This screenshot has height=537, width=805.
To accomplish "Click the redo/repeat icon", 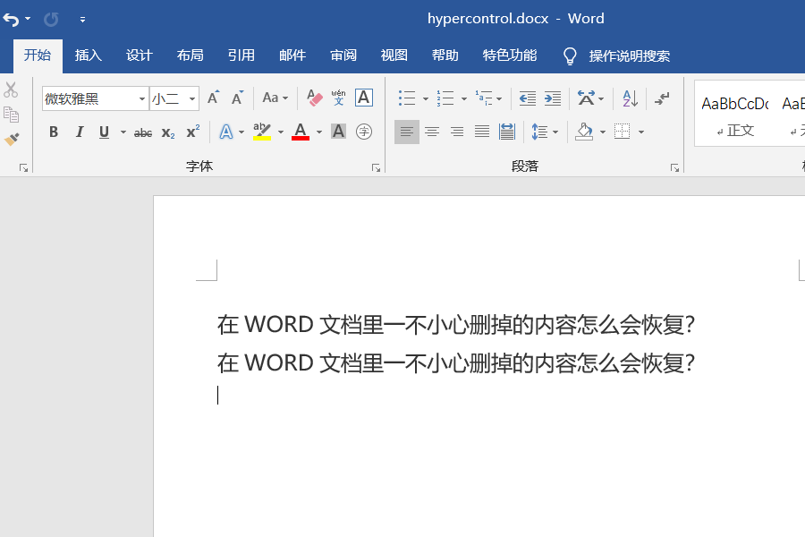I will click(51, 20).
